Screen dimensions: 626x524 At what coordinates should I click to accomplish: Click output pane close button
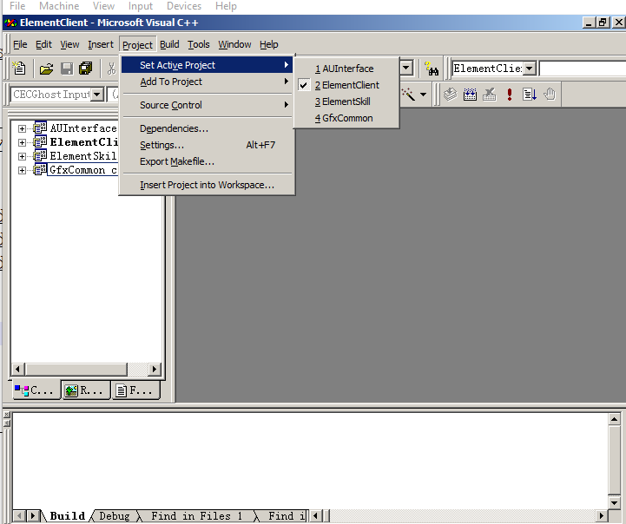pyautogui.click(x=6, y=415)
